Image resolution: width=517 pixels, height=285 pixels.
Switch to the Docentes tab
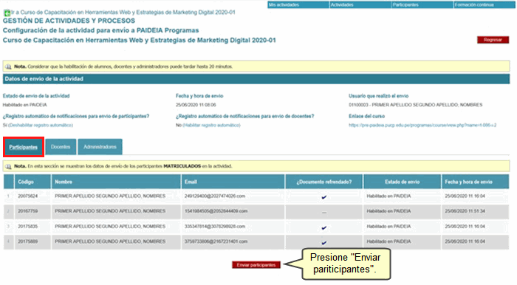click(61, 147)
